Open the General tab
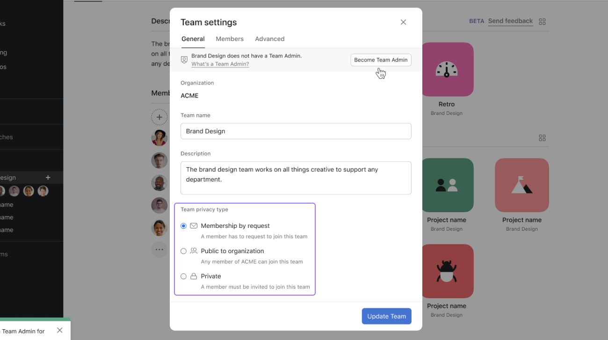This screenshot has height=340, width=608. [x=193, y=39]
